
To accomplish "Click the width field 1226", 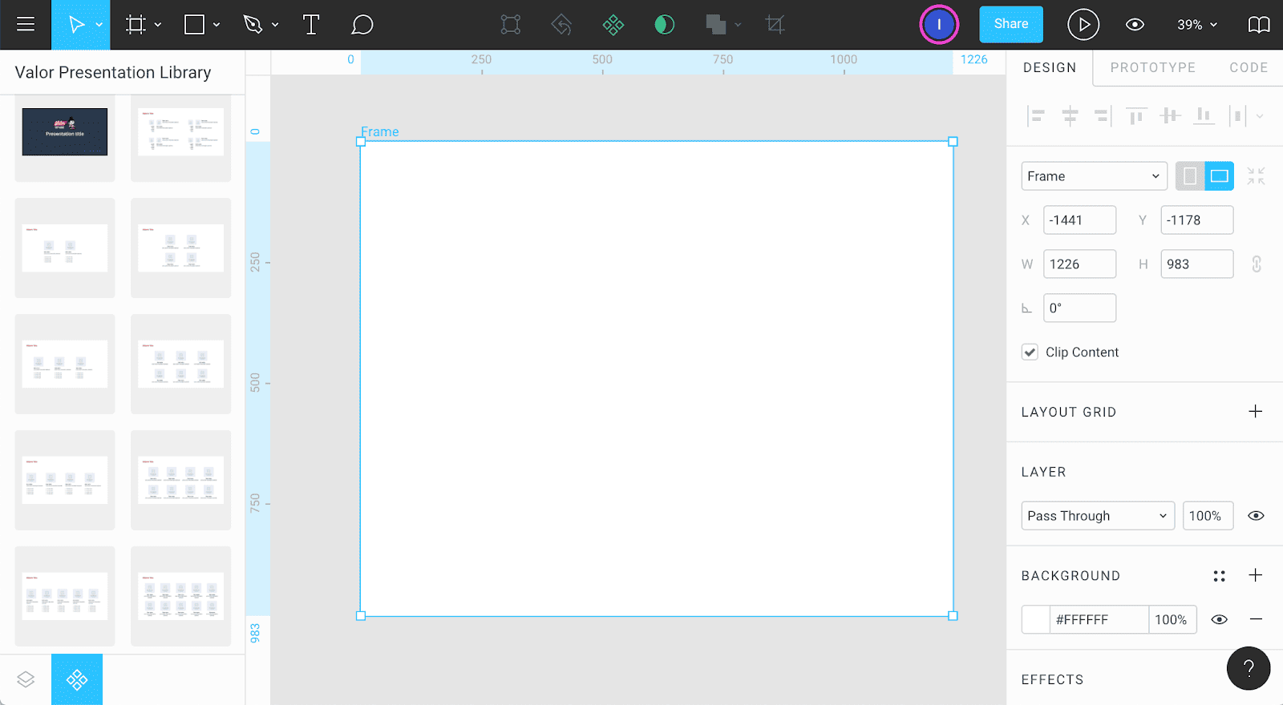I will pyautogui.click(x=1079, y=264).
